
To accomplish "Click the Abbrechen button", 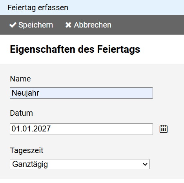I will point(88,25).
